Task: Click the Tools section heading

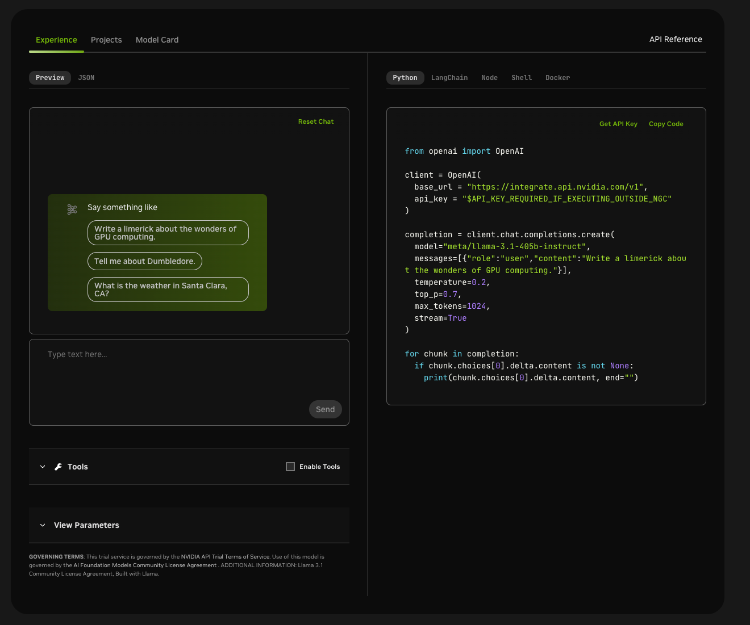Action: click(78, 467)
